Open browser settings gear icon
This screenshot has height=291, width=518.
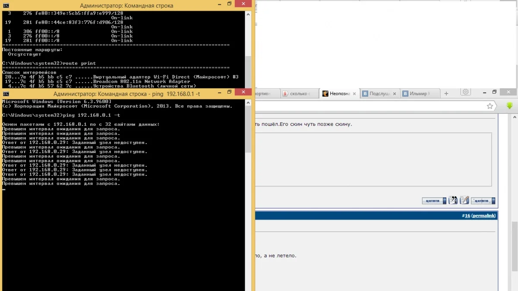tap(466, 92)
